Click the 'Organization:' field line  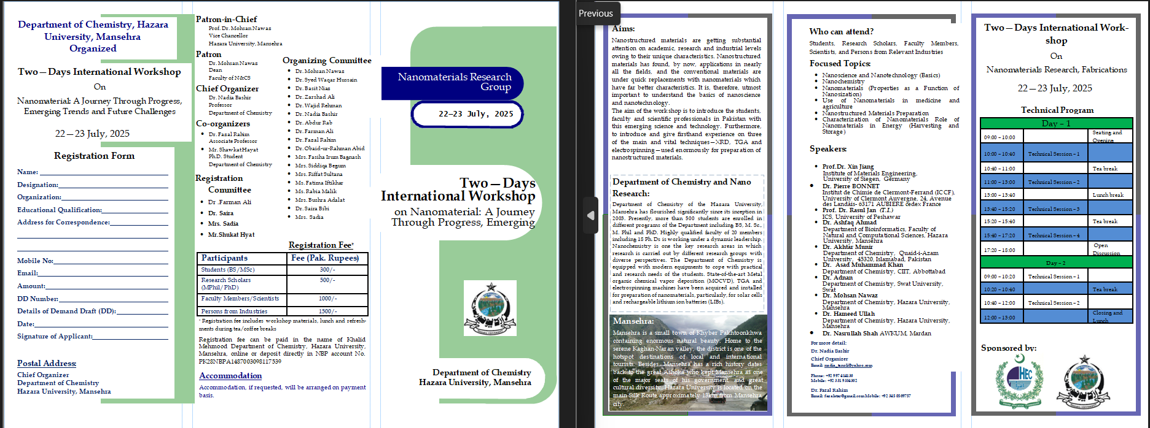point(114,199)
